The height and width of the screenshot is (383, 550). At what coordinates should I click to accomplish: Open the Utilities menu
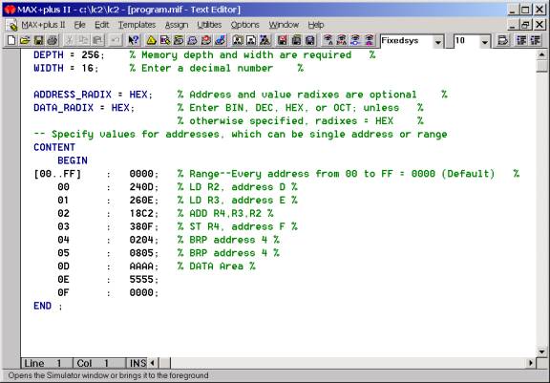(x=209, y=25)
